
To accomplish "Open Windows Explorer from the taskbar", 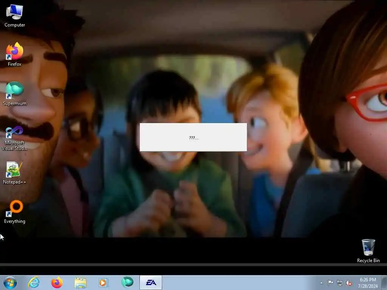I will pyautogui.click(x=80, y=282).
